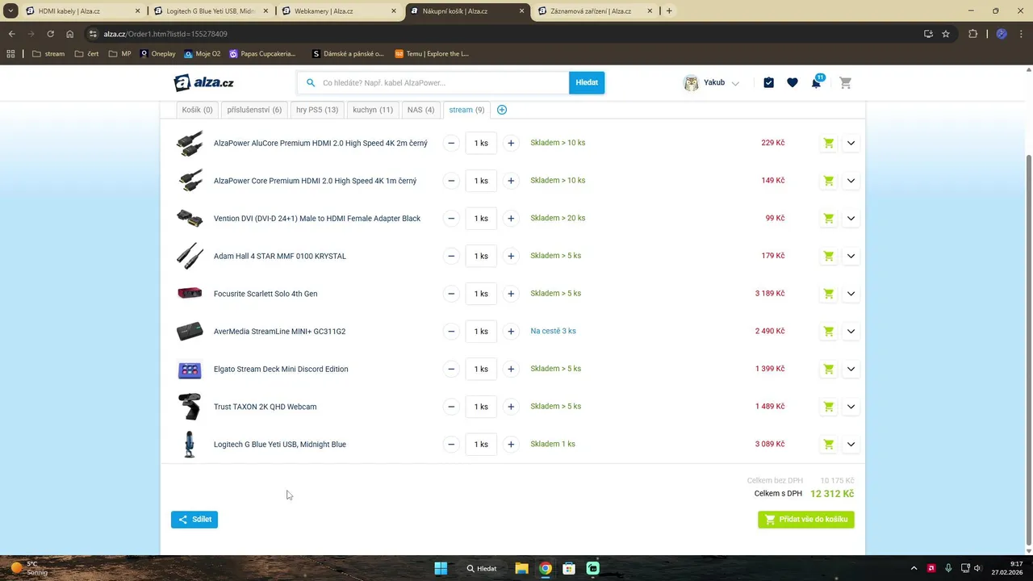The height and width of the screenshot is (581, 1033).
Task: Open File Explorer from taskbar
Action: tap(521, 568)
